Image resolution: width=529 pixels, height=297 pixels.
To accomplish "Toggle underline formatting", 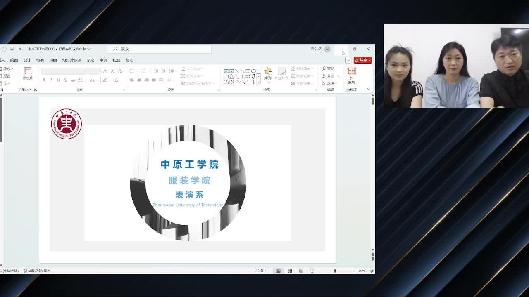I will (58, 80).
